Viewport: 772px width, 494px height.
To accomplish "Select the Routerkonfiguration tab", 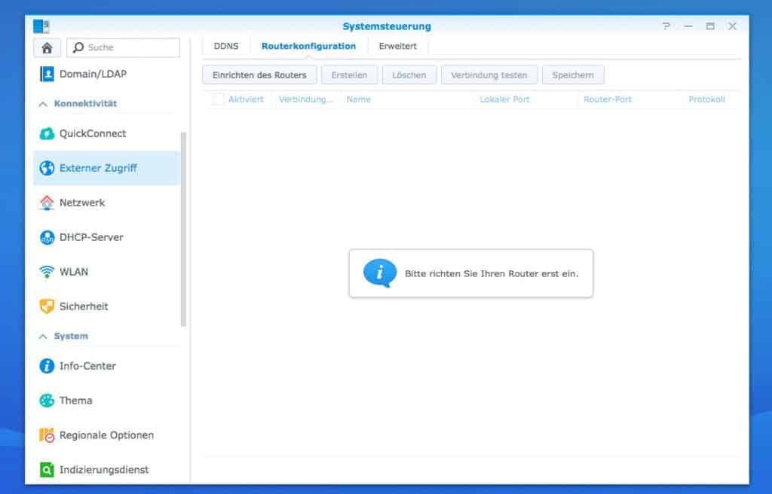I will (308, 46).
